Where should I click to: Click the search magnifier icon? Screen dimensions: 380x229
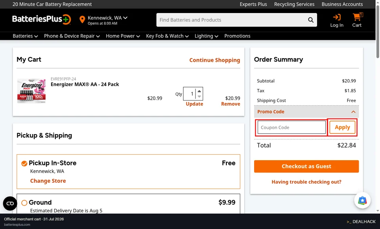point(311,20)
